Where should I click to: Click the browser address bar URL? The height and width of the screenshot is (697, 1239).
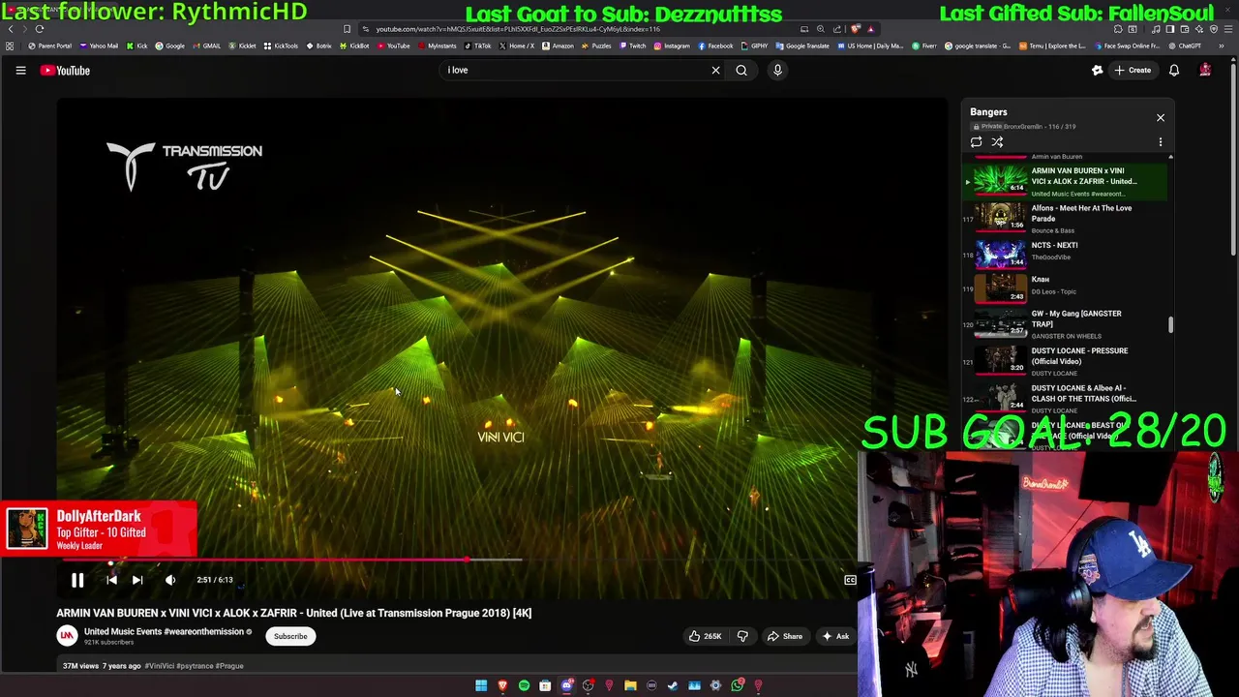[518, 29]
